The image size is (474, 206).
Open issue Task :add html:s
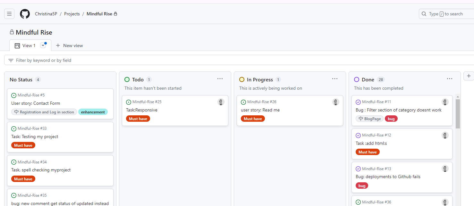tap(371, 143)
